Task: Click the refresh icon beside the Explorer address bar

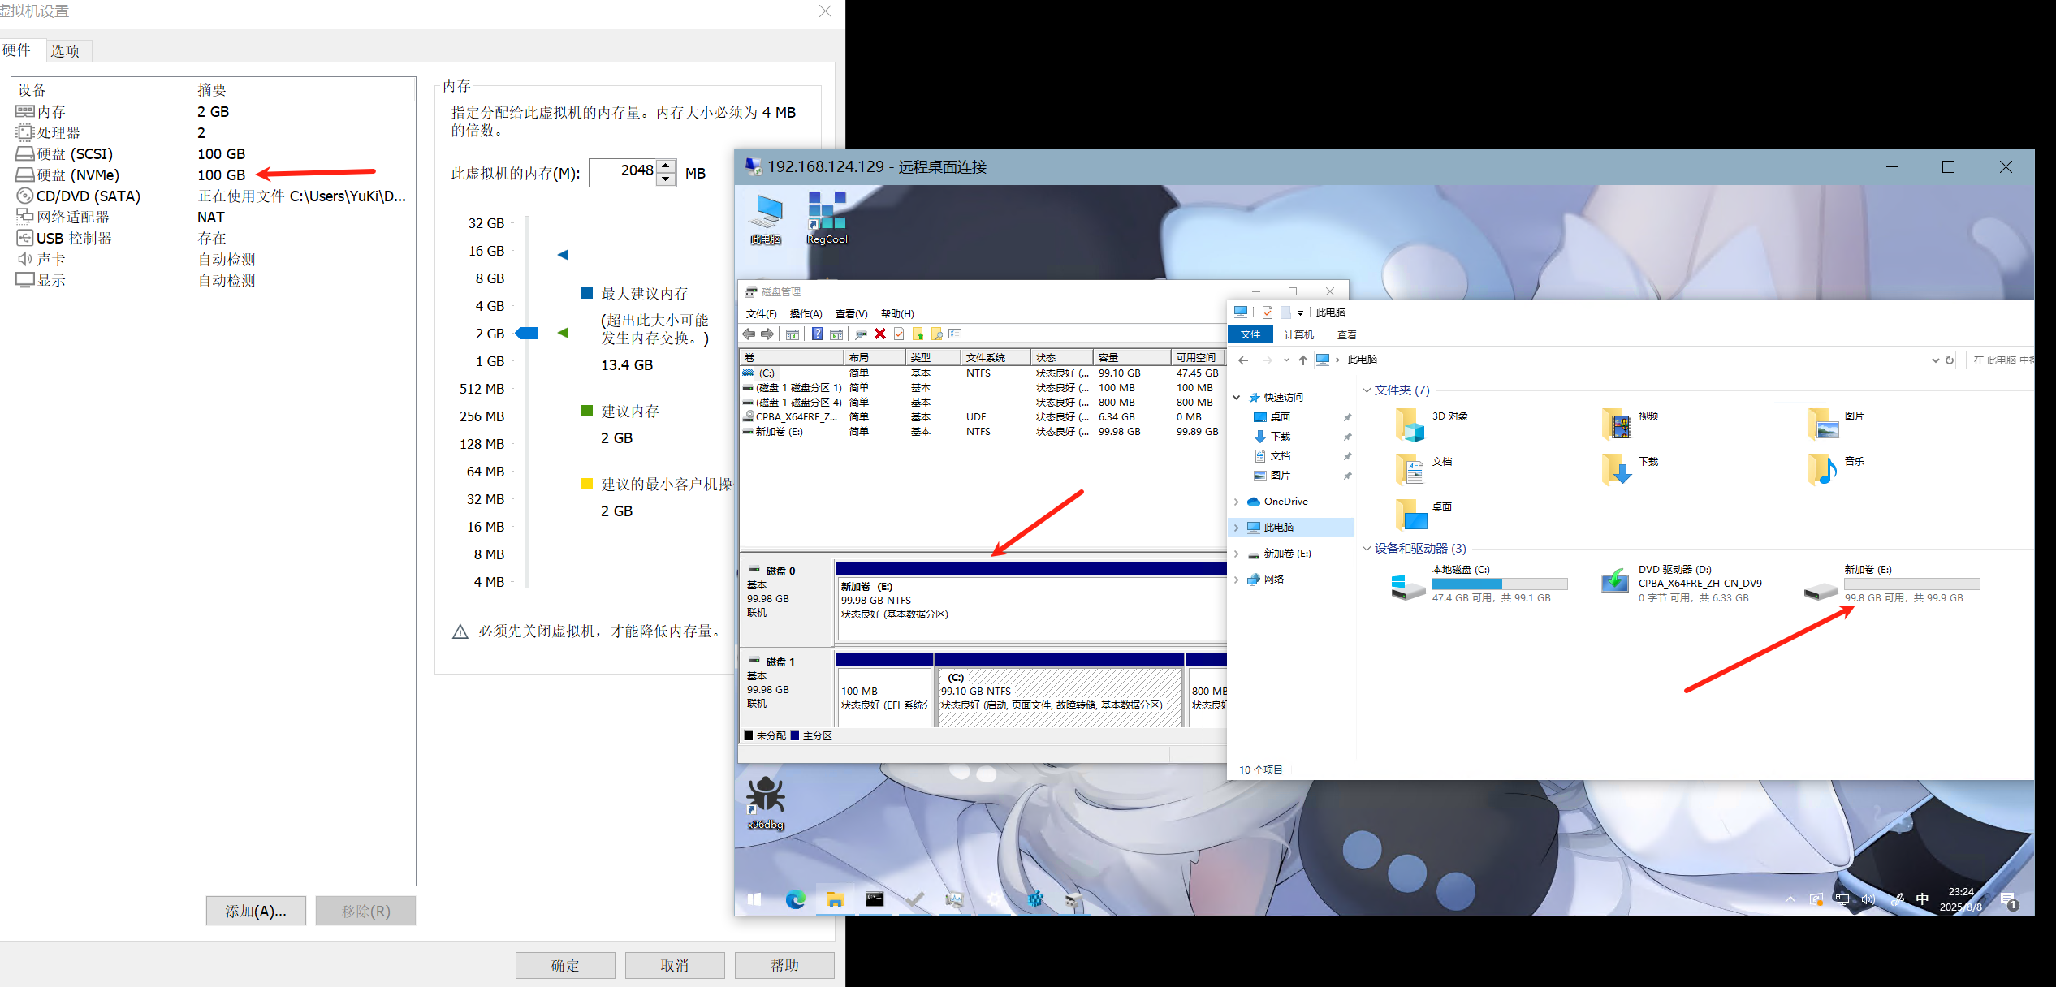Action: click(x=1949, y=360)
